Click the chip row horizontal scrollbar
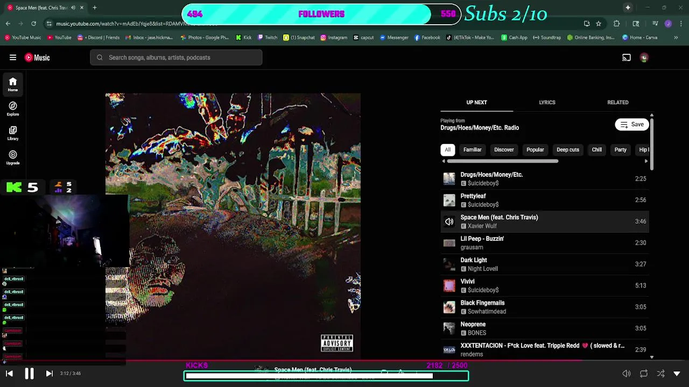This screenshot has height=387, width=689. [x=502, y=161]
